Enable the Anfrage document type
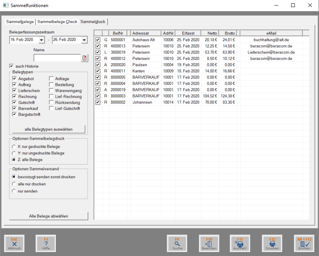The image size is (319, 256). 51,78
